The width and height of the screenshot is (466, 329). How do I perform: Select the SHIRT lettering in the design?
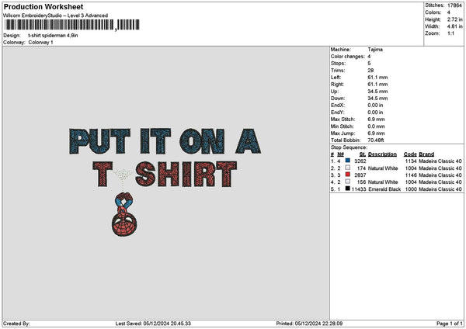pyautogui.click(x=182, y=175)
